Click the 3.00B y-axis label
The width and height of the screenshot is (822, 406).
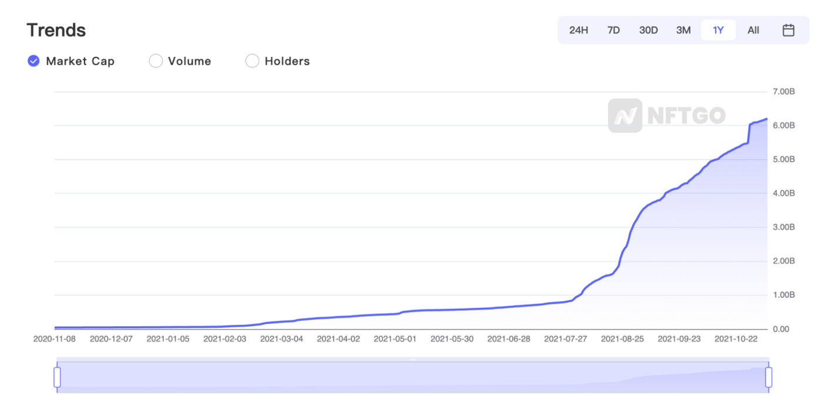tap(783, 227)
